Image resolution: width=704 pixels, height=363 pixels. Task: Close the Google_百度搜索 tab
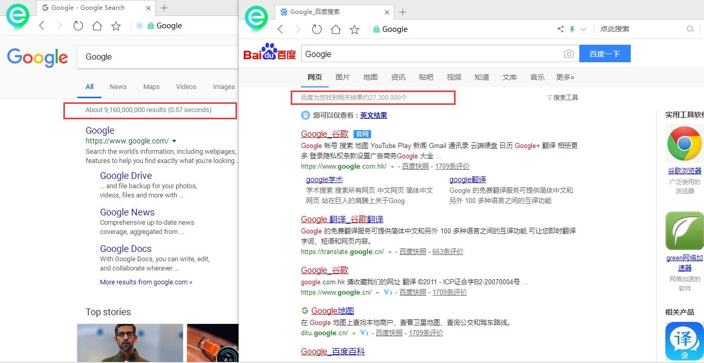tap(388, 12)
